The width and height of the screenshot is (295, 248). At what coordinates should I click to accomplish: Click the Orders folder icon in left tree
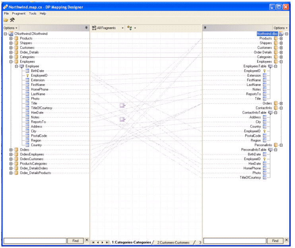[x=16, y=150]
